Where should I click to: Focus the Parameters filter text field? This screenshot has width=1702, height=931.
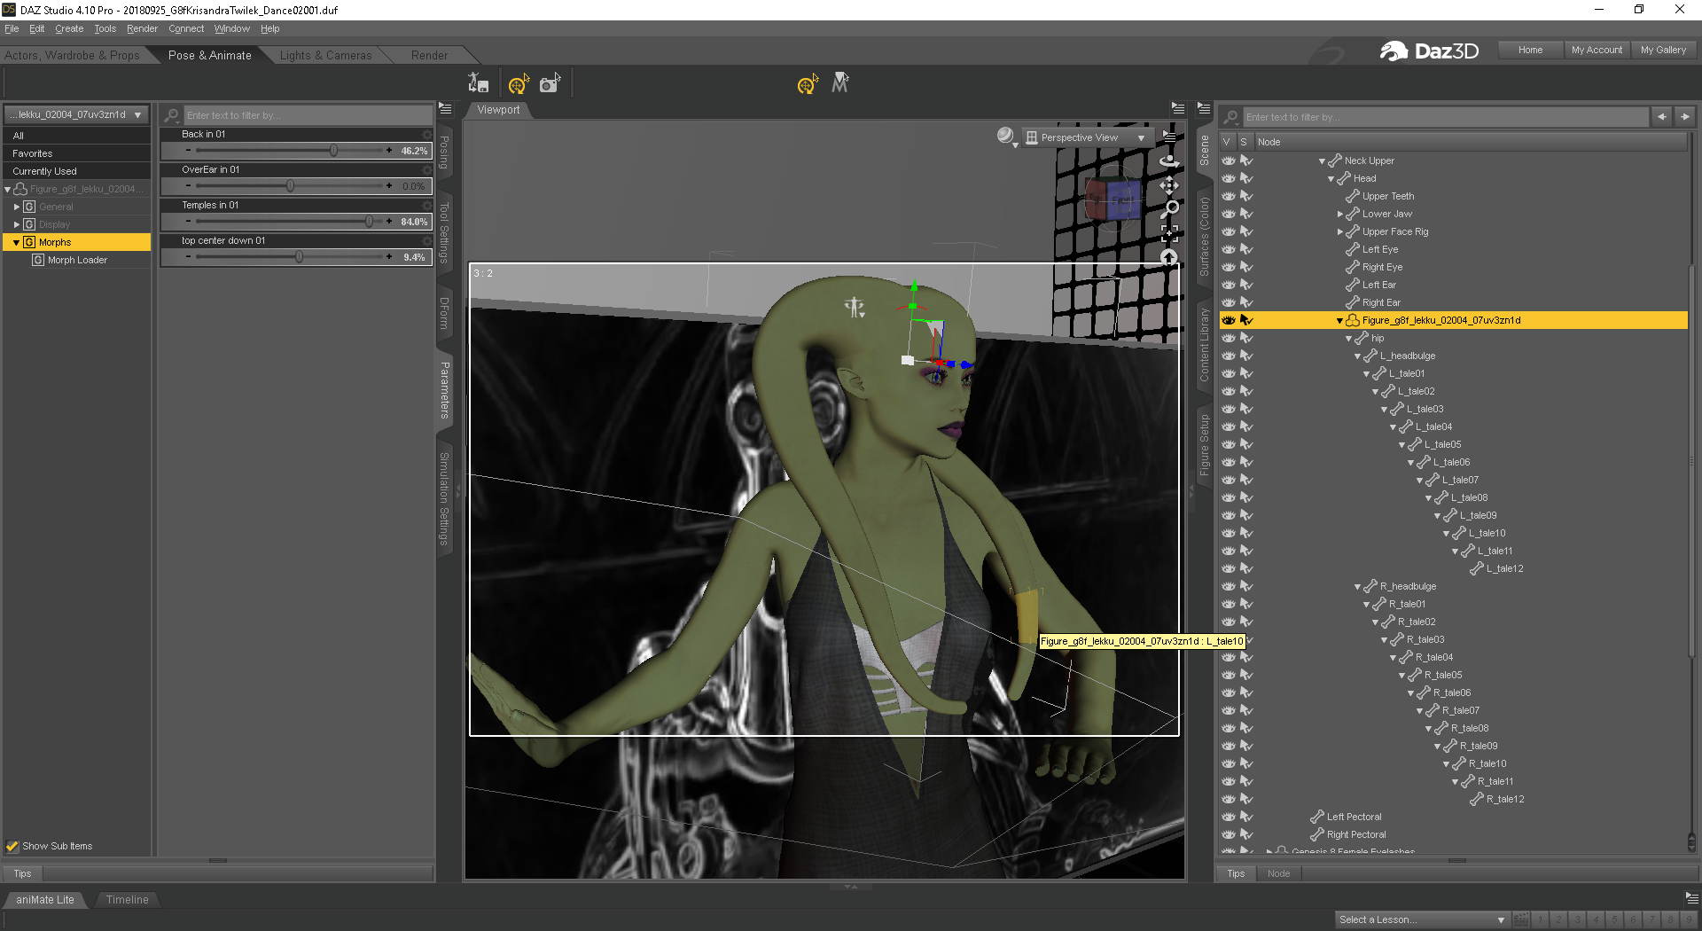click(x=308, y=115)
